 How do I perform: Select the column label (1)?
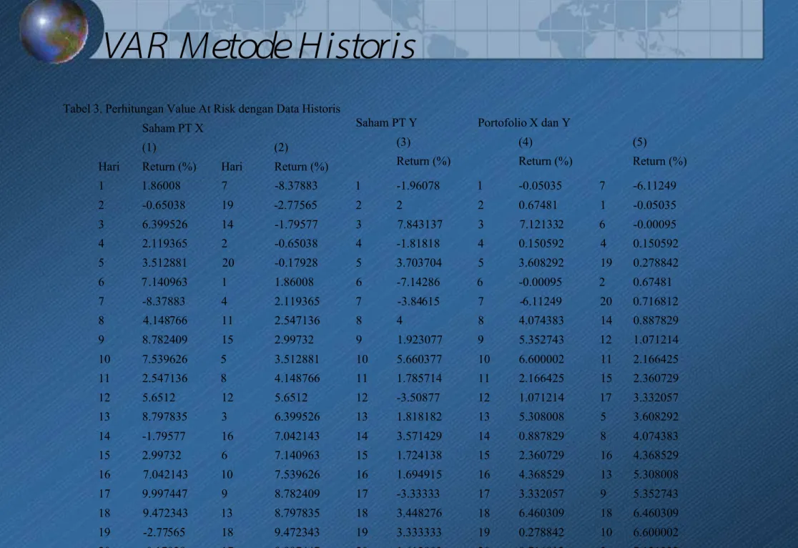(149, 147)
